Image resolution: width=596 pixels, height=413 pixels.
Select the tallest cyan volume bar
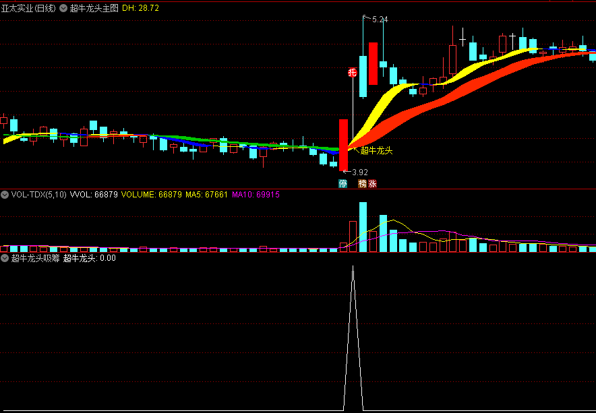click(363, 227)
